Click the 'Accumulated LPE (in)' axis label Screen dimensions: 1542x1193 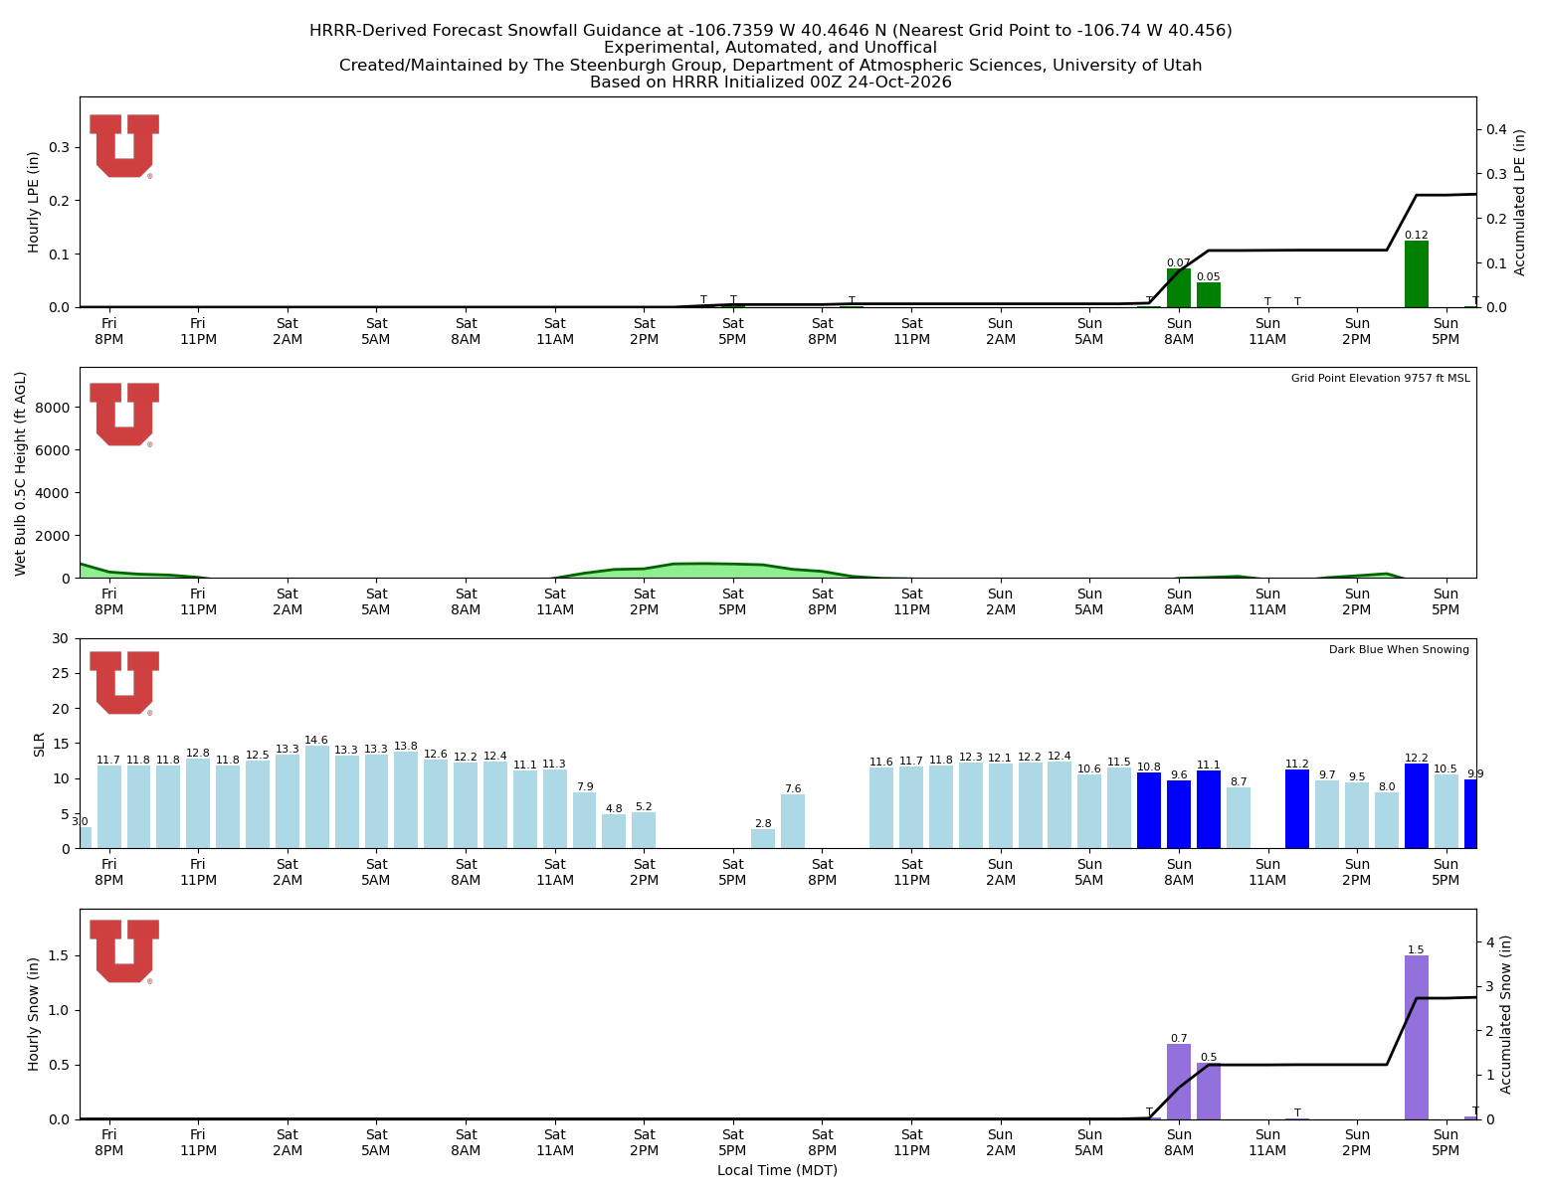coord(1520,202)
